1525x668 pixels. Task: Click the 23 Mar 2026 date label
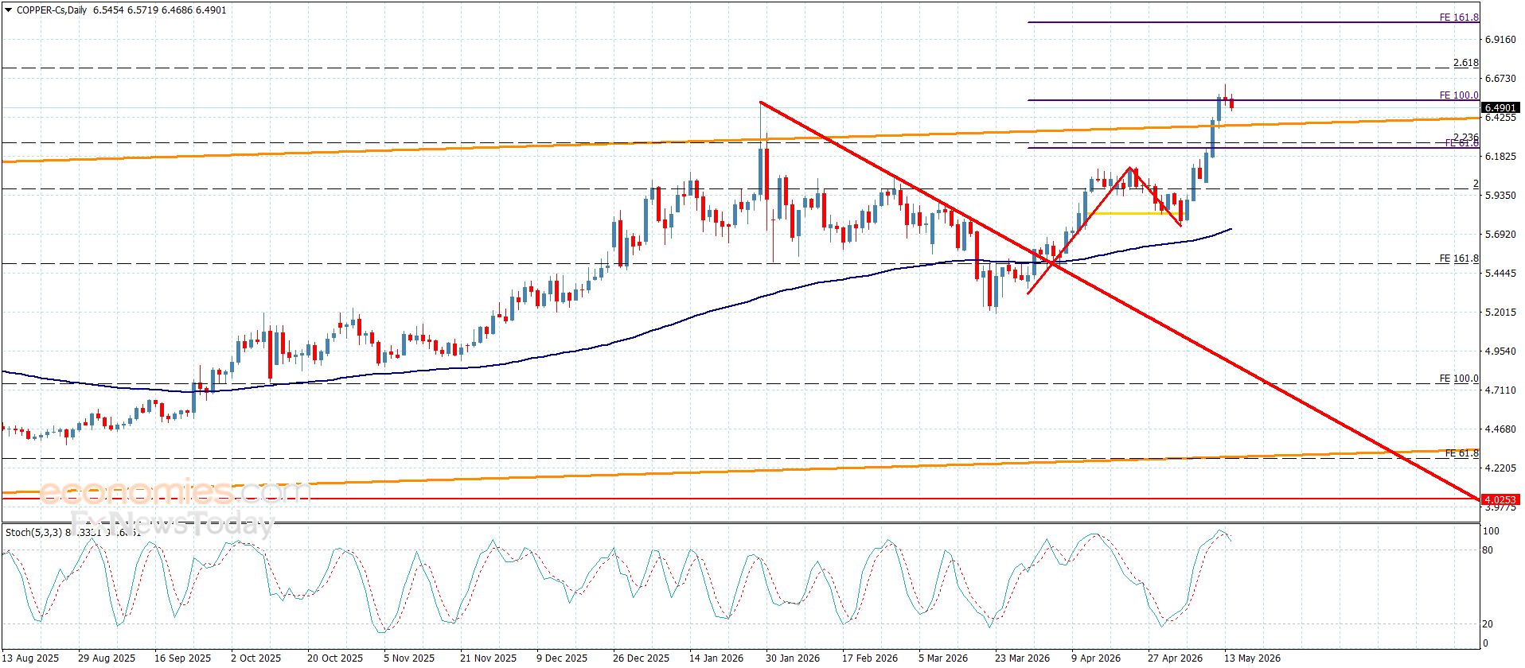[1022, 658]
